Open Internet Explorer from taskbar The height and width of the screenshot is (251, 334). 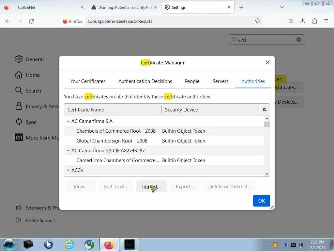tap(69, 244)
